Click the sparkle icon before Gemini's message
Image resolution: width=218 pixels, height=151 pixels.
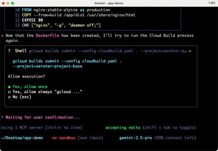click(x=2, y=36)
